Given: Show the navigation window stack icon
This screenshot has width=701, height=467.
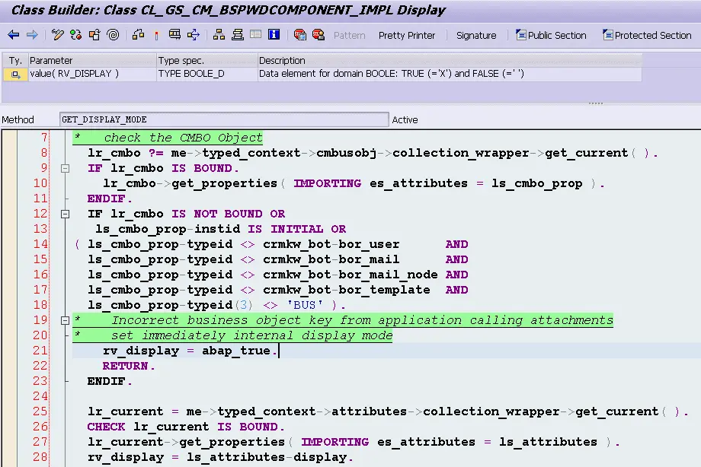Looking at the screenshot, I should 238,35.
